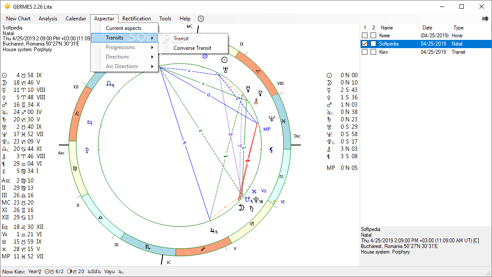Click the Mercury symbol on the chart wheel
This screenshot has width=492, height=277.
tap(248, 89)
